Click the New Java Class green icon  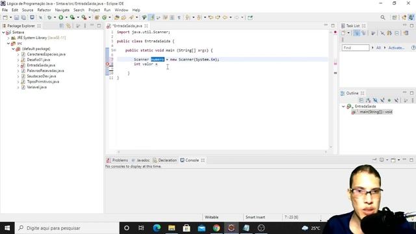click(x=104, y=18)
